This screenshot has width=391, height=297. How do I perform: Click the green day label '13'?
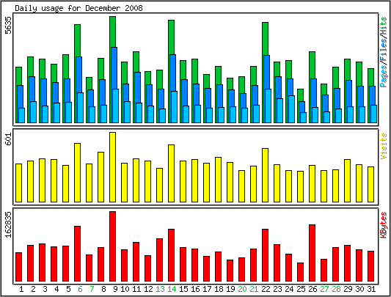(x=160, y=289)
